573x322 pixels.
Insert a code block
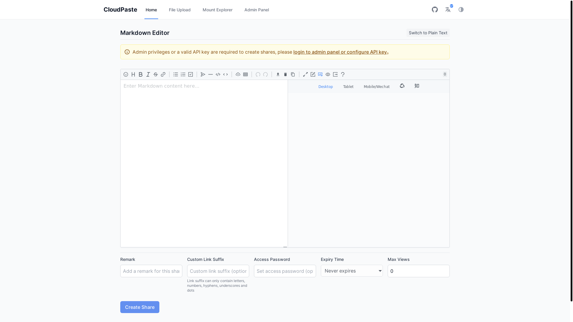218,75
